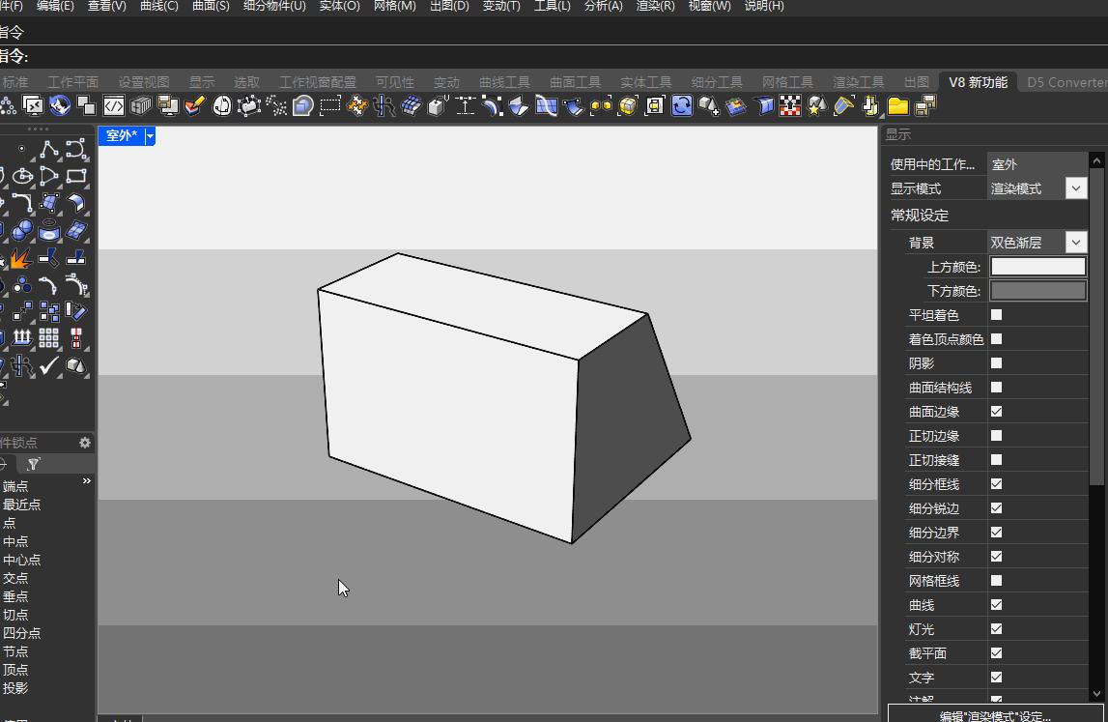Select the Polyline tool in left toolbar
Viewport: 1108px width, 722px height.
click(x=48, y=150)
